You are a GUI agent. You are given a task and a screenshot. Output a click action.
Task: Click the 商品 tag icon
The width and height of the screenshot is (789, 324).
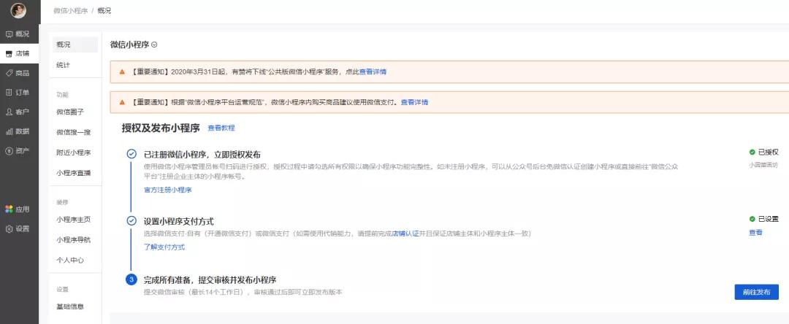click(9, 73)
